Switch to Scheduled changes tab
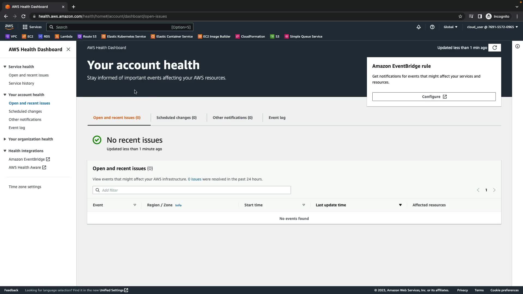 (176, 118)
